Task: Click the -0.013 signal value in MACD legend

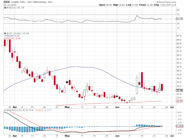Action: [x=39, y=110]
